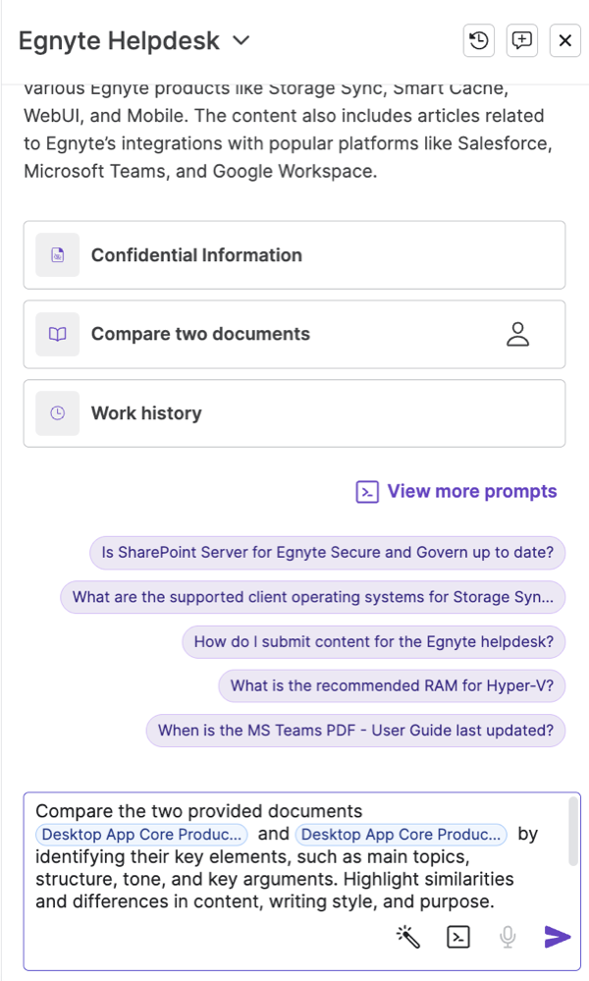View more prompts link
The width and height of the screenshot is (589, 981).
pos(455,491)
